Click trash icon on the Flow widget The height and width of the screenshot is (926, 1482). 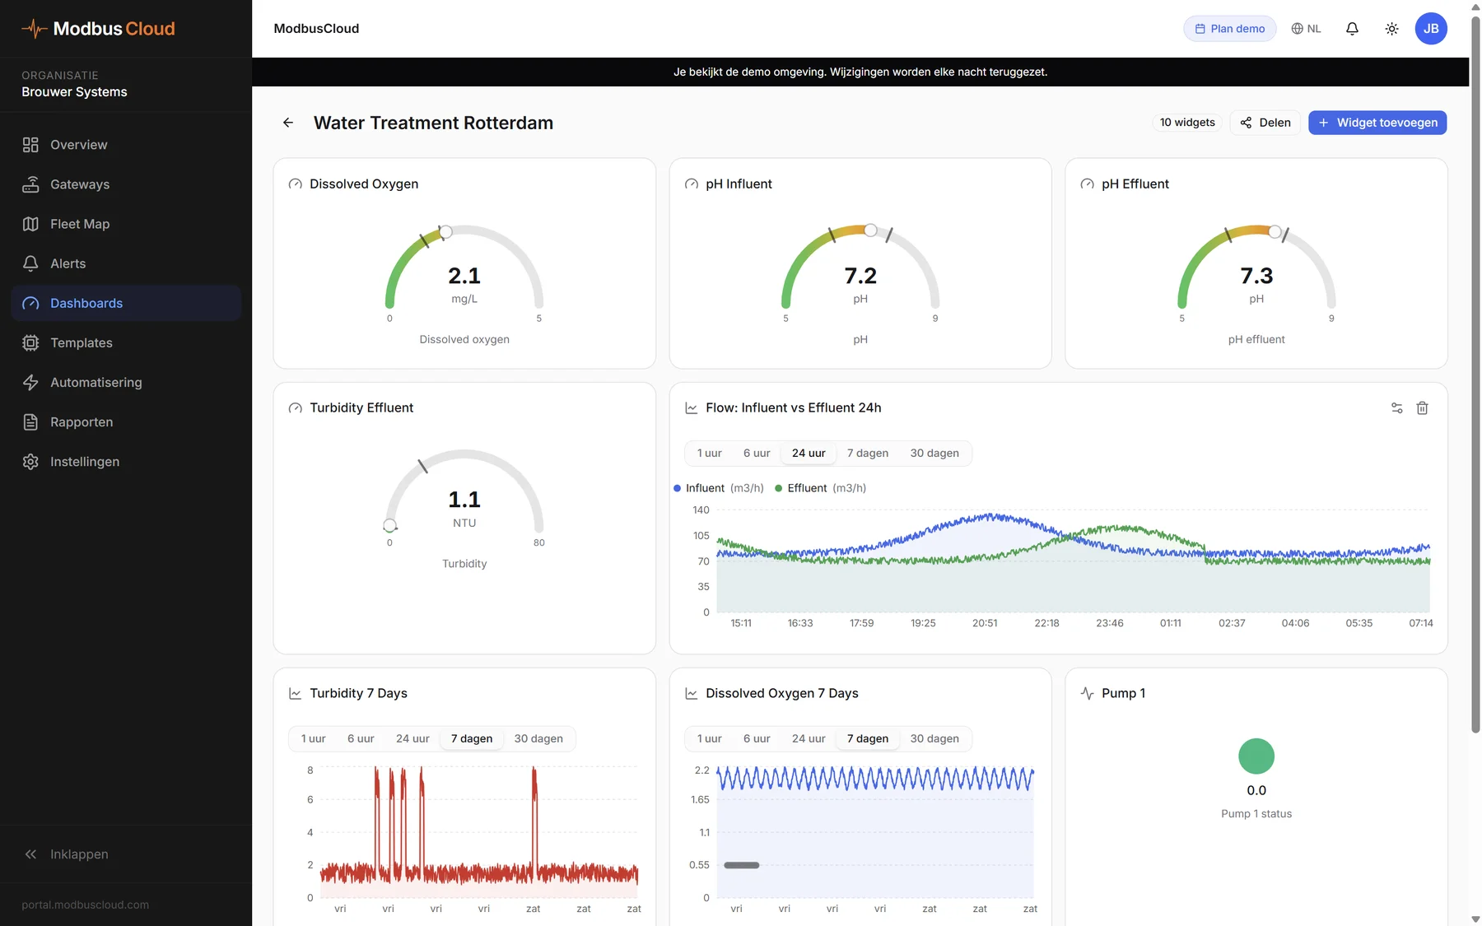[1422, 408]
